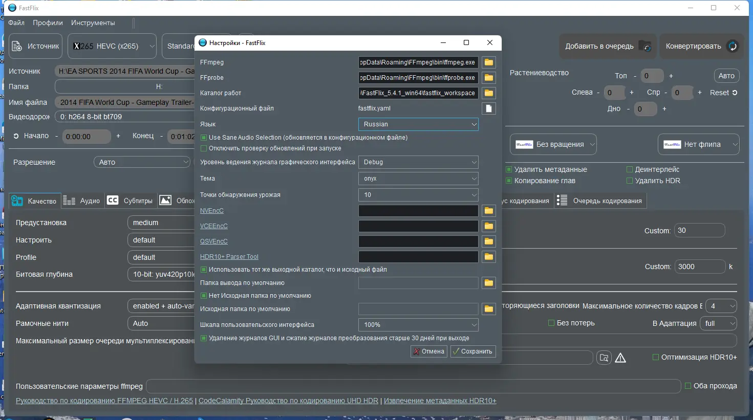
Task: Toggle Нет Исходная папка по умолчанию checkbox
Action: pos(204,296)
